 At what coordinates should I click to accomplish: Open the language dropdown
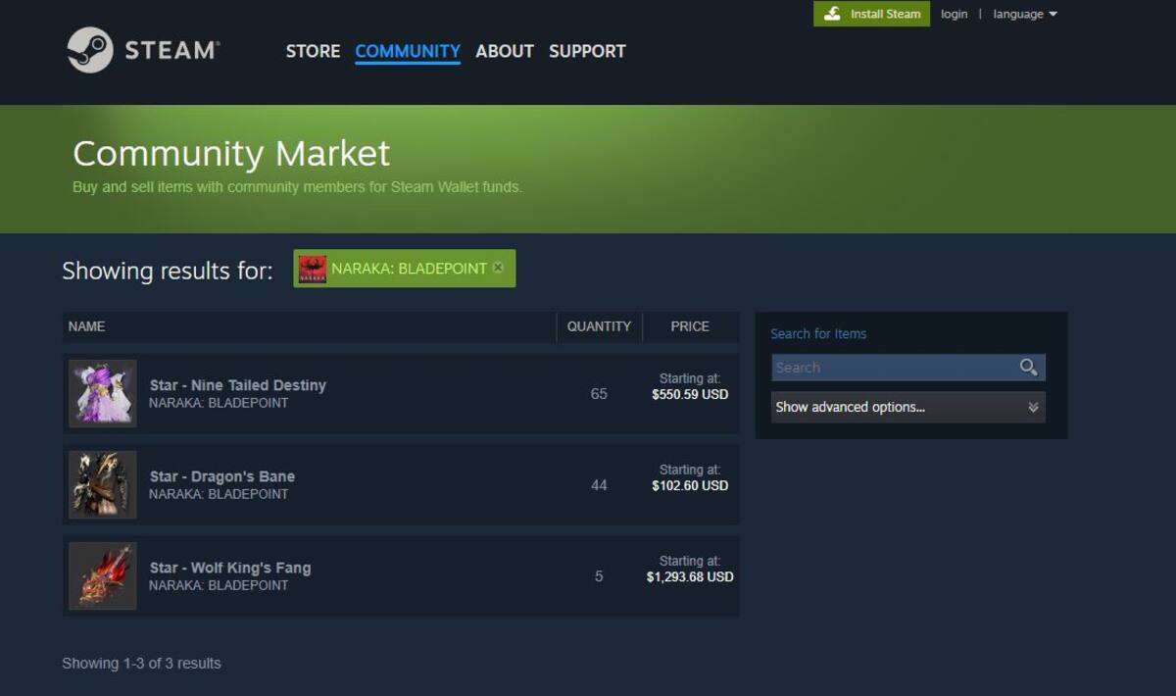pos(1025,14)
